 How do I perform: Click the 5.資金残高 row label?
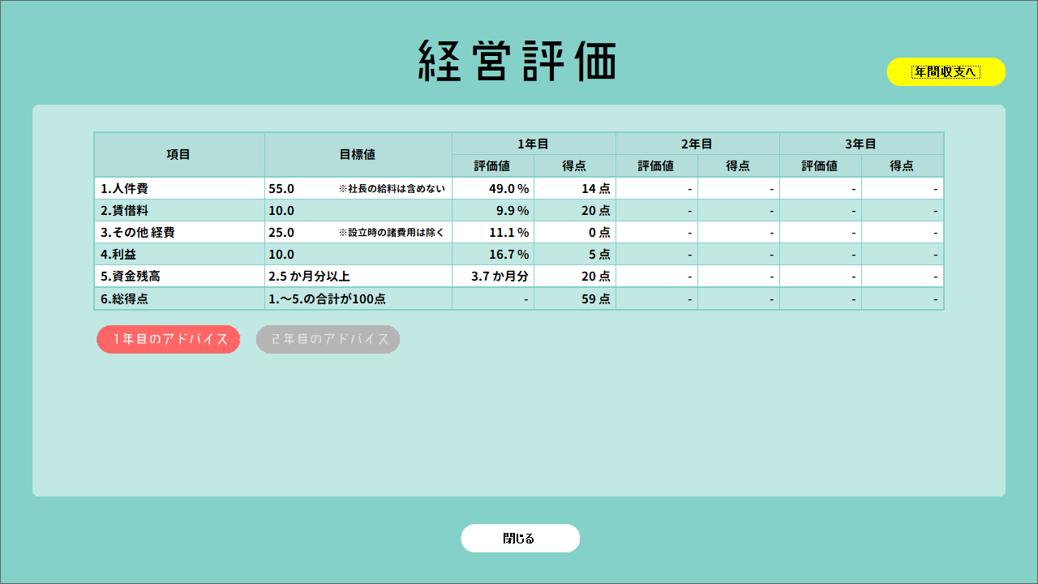[131, 276]
